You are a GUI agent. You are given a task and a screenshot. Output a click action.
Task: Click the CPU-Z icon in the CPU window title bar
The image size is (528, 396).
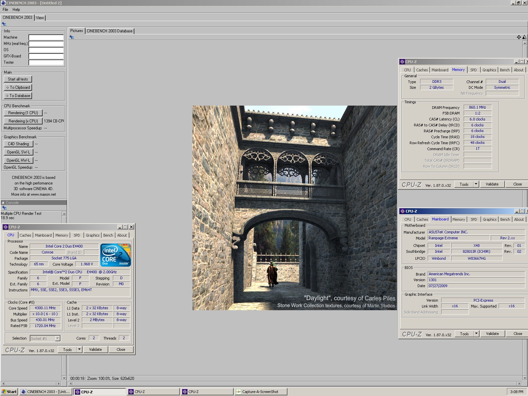click(6, 227)
